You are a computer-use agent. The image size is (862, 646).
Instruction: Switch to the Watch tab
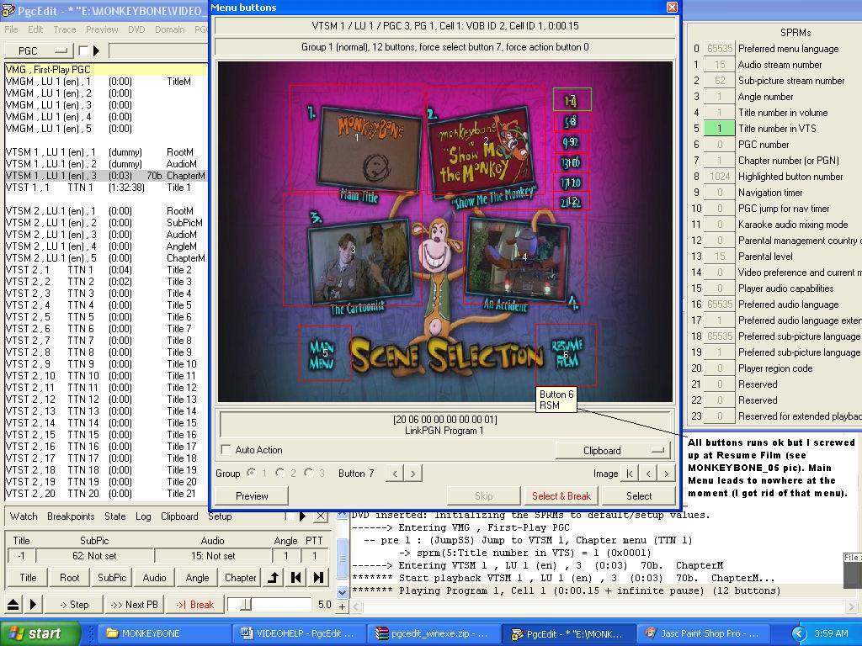24,516
